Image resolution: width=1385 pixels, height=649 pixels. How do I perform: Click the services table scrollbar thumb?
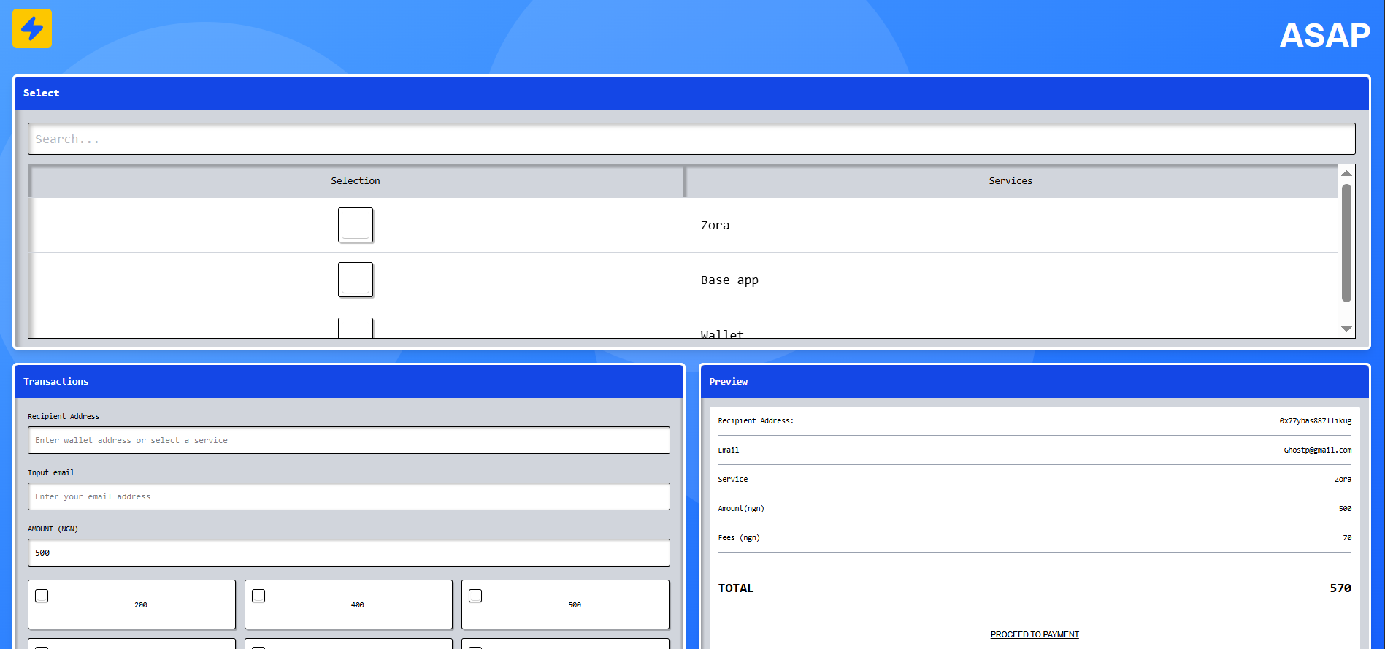click(x=1346, y=242)
